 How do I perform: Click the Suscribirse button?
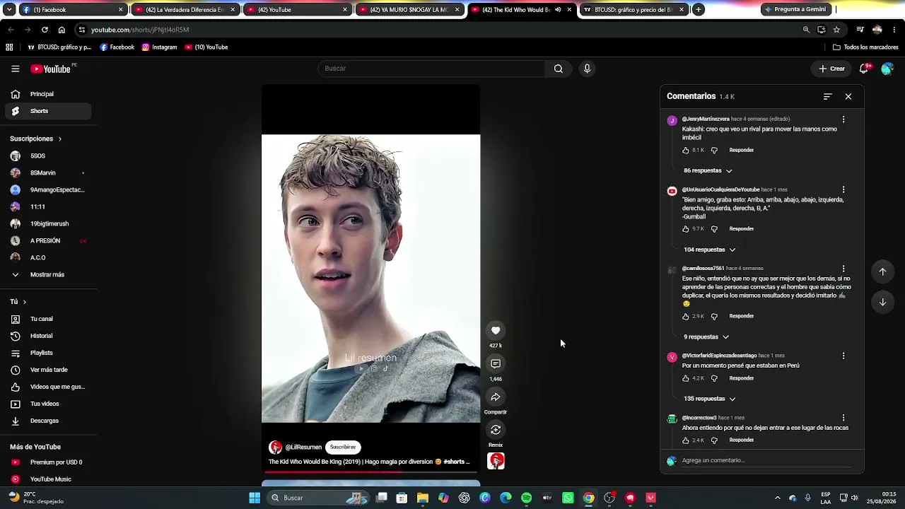pos(343,447)
